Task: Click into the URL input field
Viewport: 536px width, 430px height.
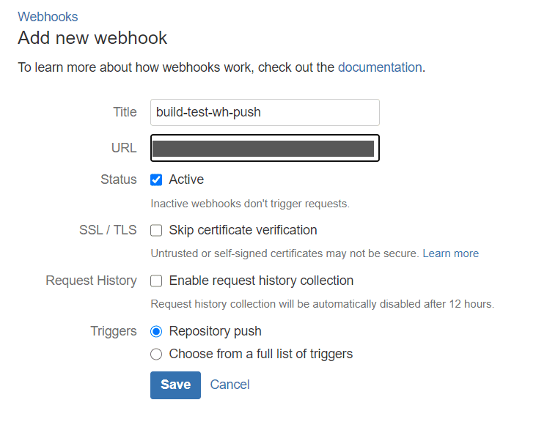Action: point(265,148)
